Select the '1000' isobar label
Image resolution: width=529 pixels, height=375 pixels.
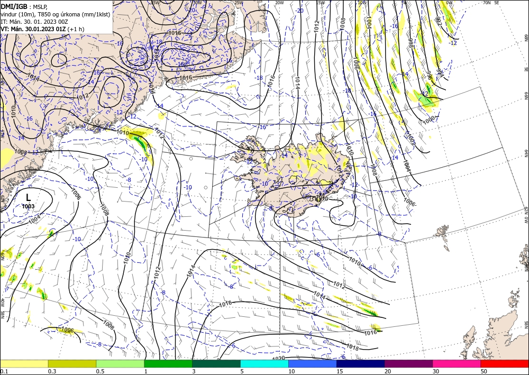tap(428, 120)
